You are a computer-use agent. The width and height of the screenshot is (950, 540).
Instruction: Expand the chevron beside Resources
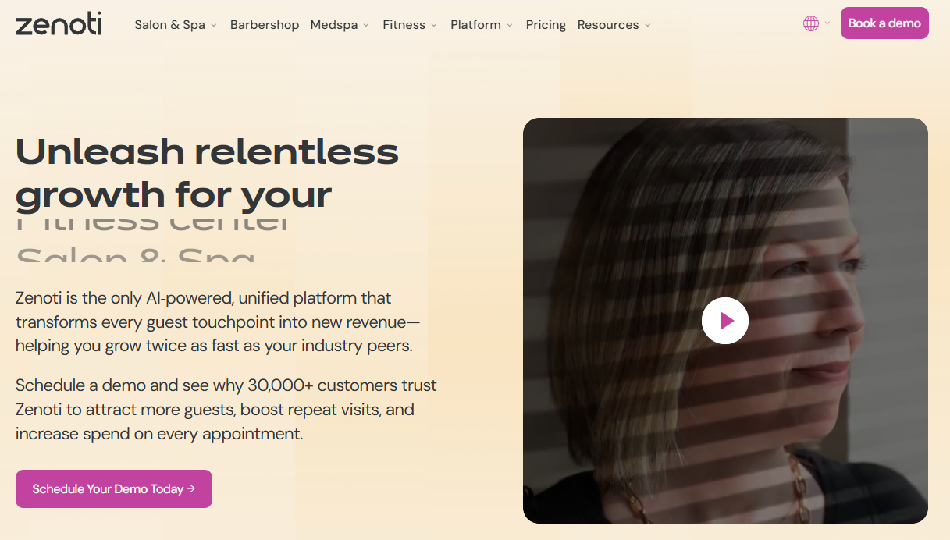point(648,26)
